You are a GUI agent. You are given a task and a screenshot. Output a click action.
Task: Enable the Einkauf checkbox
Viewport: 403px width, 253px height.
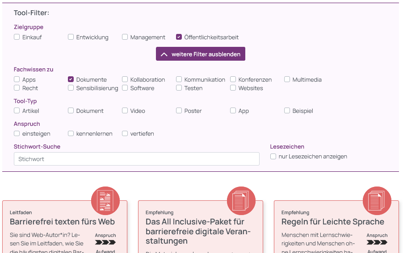17,37
